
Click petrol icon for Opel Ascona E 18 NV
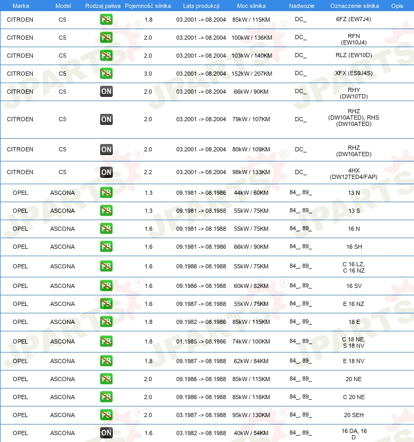click(106, 361)
